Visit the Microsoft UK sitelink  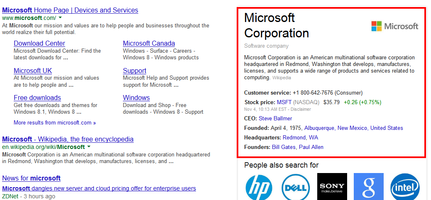click(33, 71)
